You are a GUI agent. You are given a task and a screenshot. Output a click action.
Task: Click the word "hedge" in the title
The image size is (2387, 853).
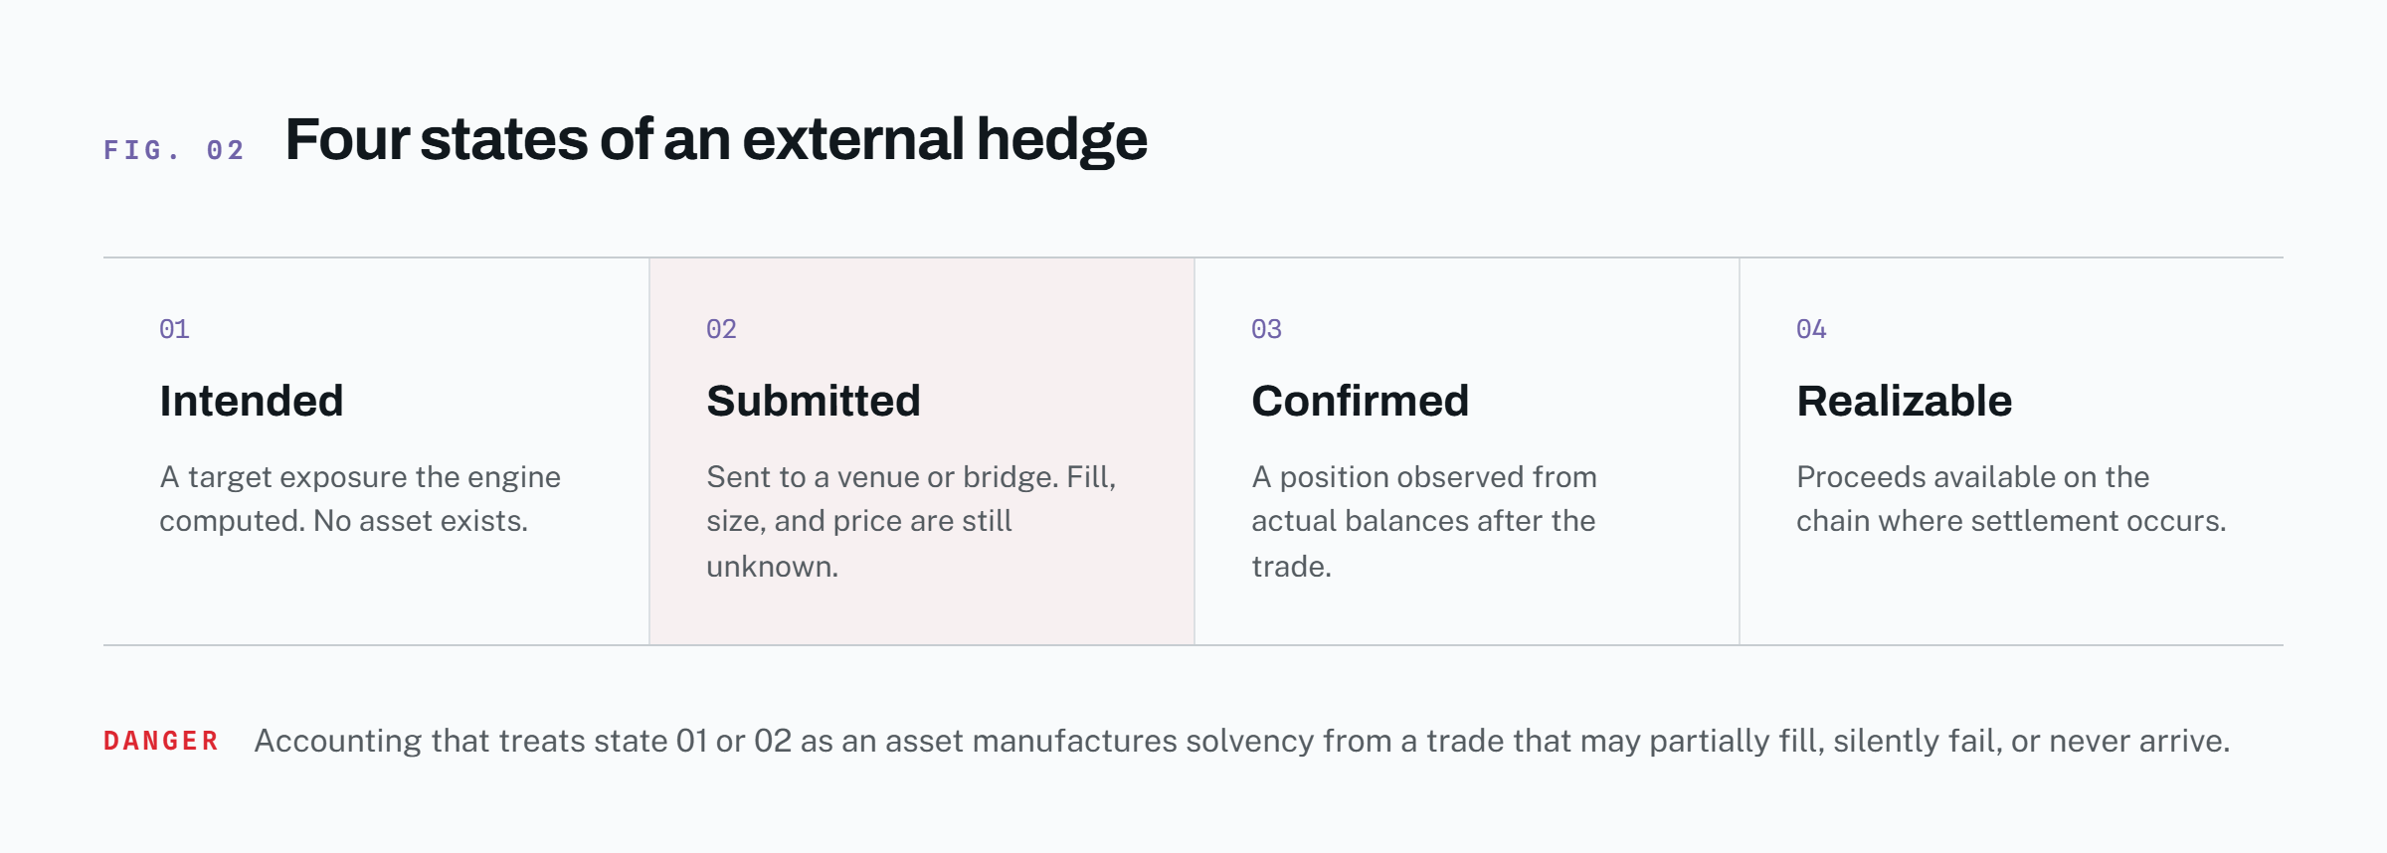(x=1061, y=139)
